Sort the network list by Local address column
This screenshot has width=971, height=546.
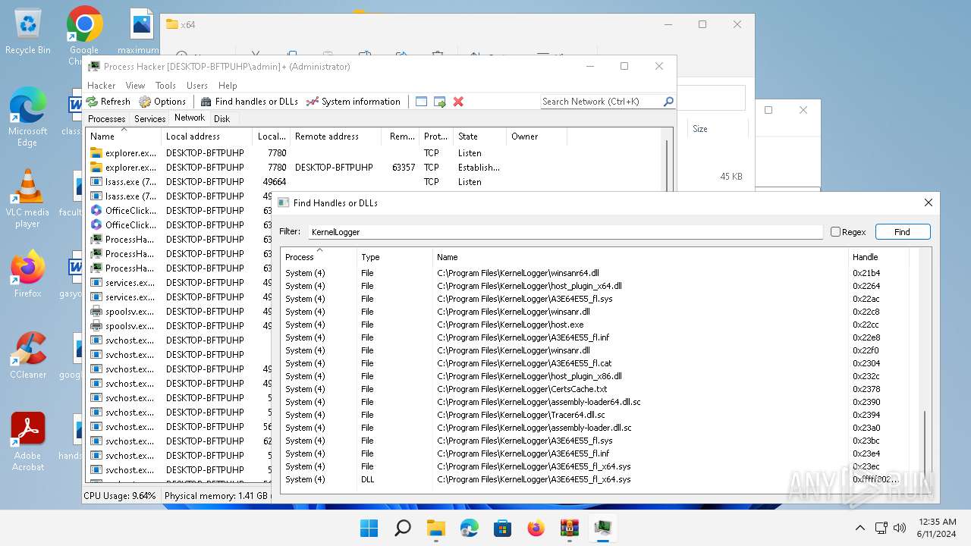[x=207, y=136]
